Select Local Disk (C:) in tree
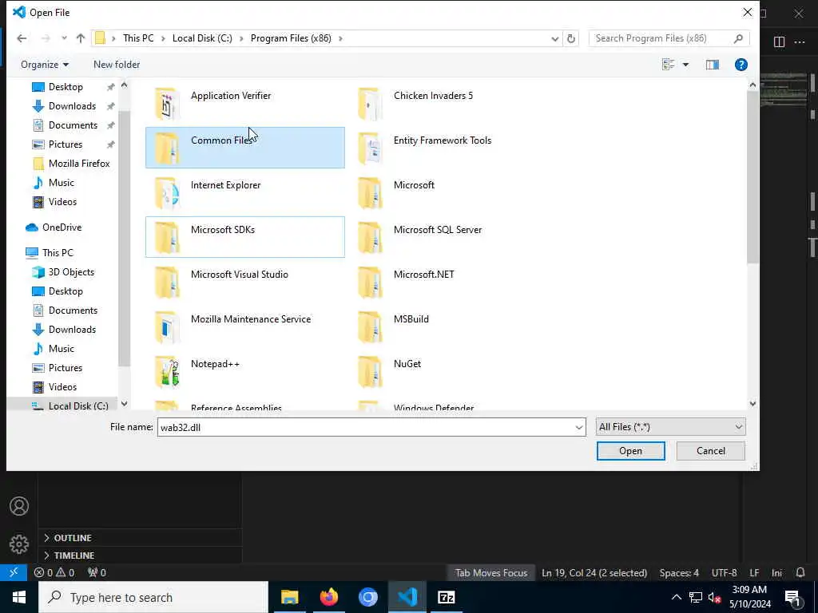Screen dimensions: 818x613 (78, 406)
